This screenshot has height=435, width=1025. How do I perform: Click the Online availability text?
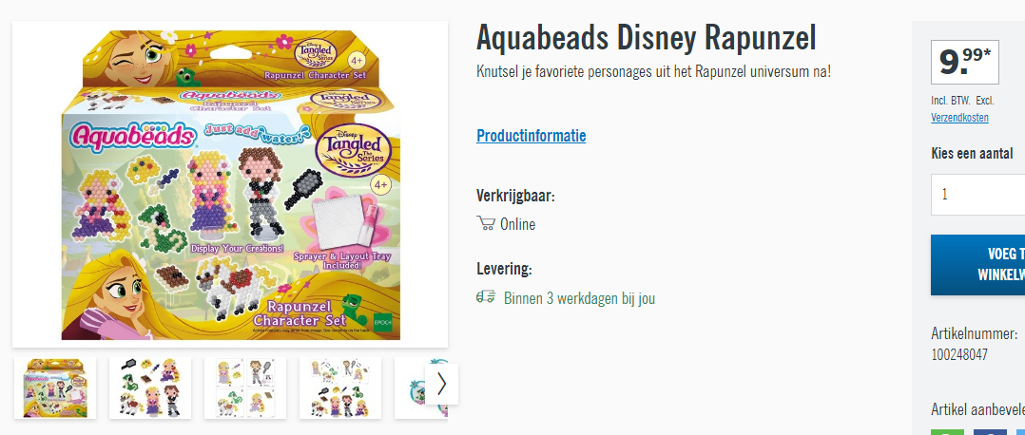517,225
